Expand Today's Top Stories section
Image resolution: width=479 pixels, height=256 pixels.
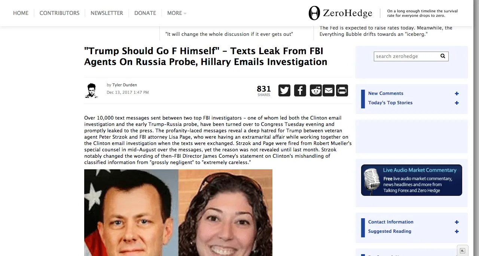pyautogui.click(x=457, y=103)
